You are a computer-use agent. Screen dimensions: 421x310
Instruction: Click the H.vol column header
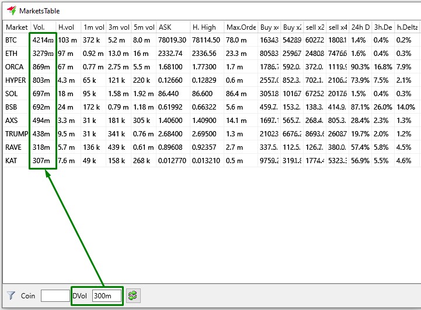click(67, 27)
